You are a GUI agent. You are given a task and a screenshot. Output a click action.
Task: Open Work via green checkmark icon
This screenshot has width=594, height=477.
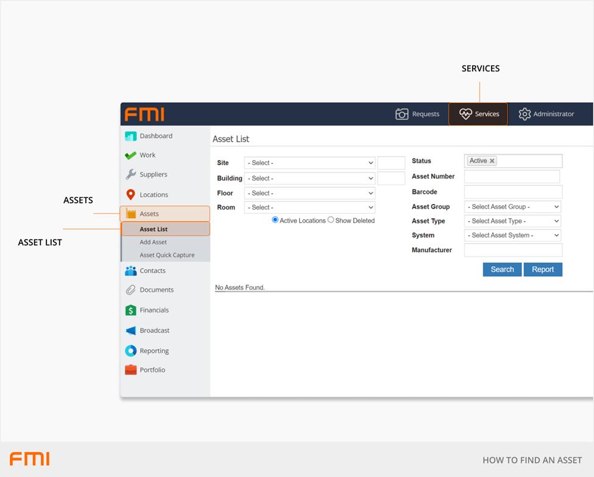point(130,155)
